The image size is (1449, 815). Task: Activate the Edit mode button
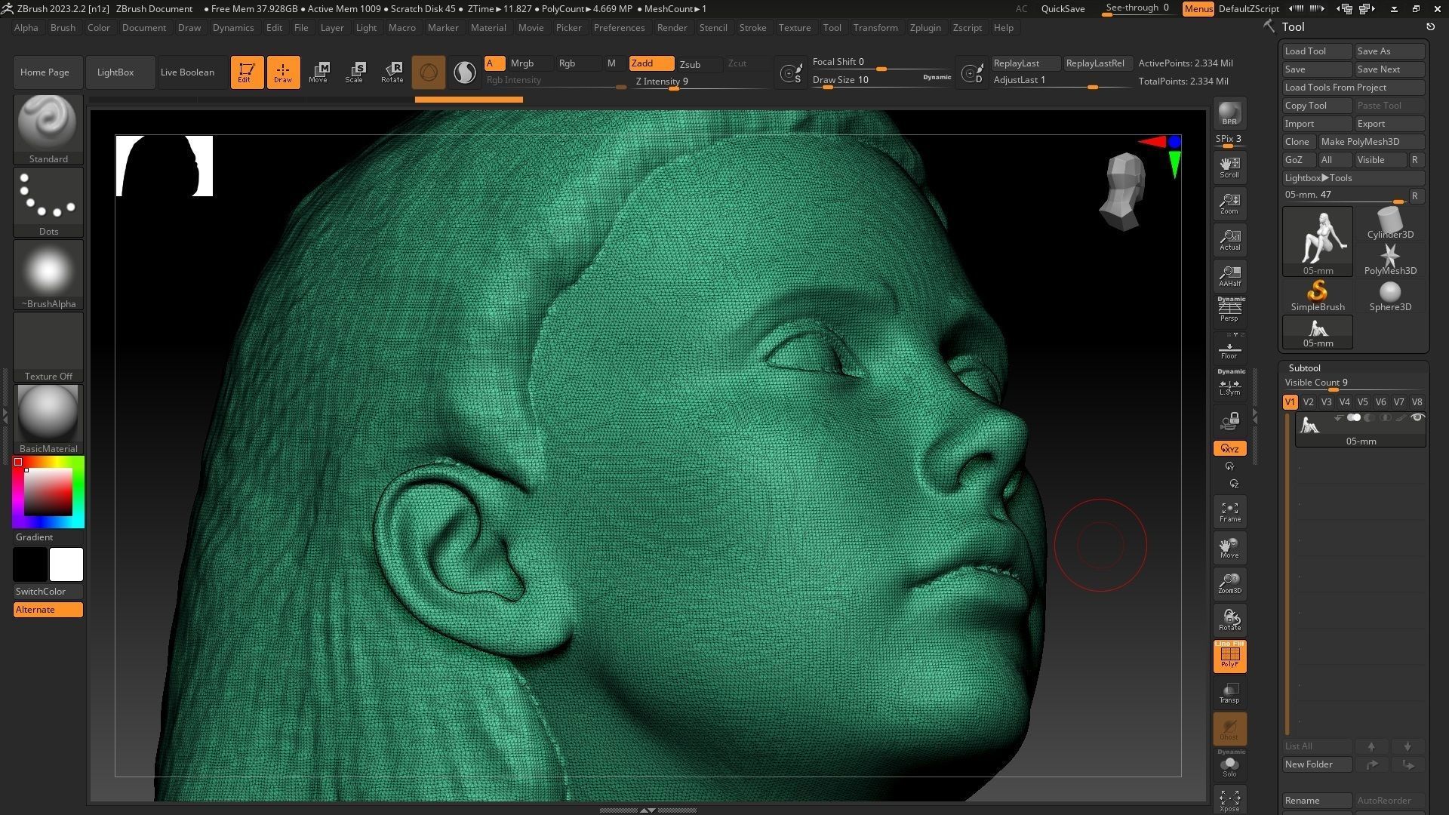point(247,72)
